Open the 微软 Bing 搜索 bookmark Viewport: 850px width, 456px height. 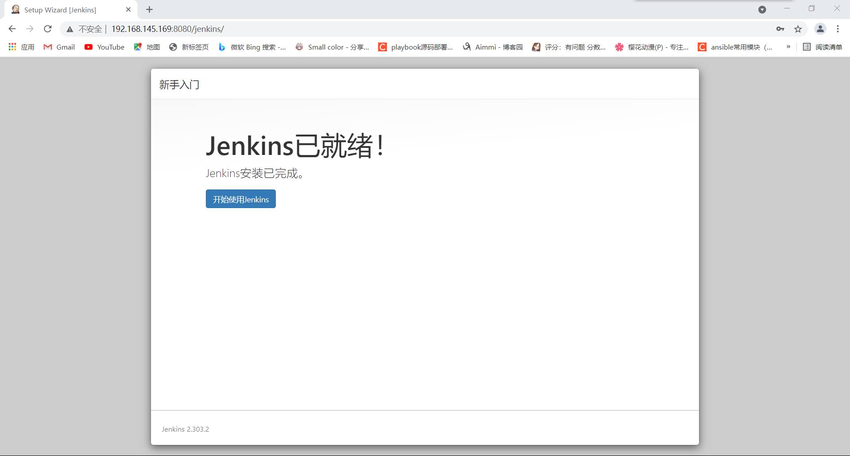(x=252, y=47)
